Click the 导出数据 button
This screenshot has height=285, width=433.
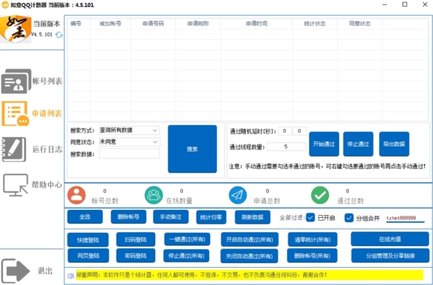pyautogui.click(x=394, y=144)
